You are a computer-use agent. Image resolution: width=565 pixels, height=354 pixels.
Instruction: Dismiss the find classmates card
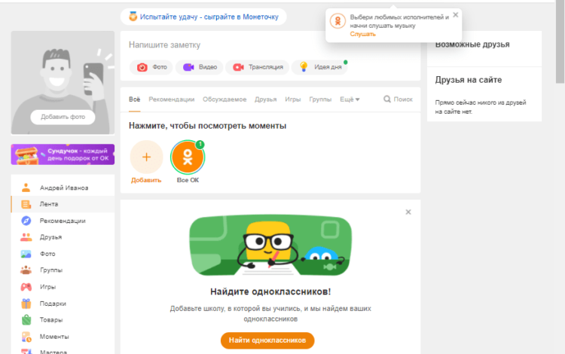408,212
